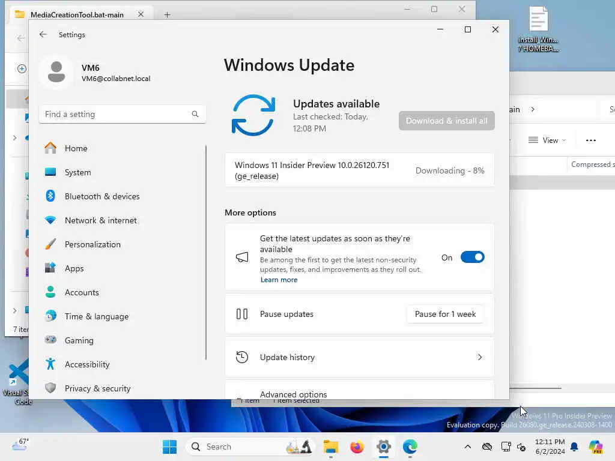Viewport: 615px width, 461px height.
Task: Click the Update history clock icon
Action: coord(242,357)
